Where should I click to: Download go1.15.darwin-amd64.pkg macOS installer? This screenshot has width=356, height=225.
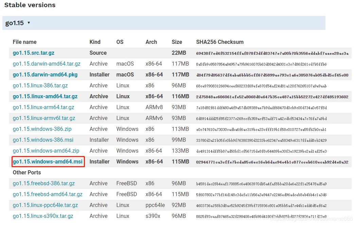[45, 75]
